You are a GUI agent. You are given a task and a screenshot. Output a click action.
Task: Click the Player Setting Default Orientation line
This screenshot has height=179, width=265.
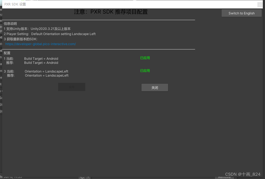pos(50,34)
